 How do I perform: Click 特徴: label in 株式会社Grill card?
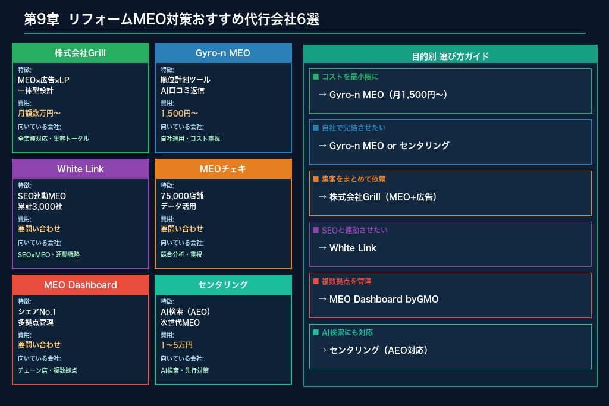point(24,70)
